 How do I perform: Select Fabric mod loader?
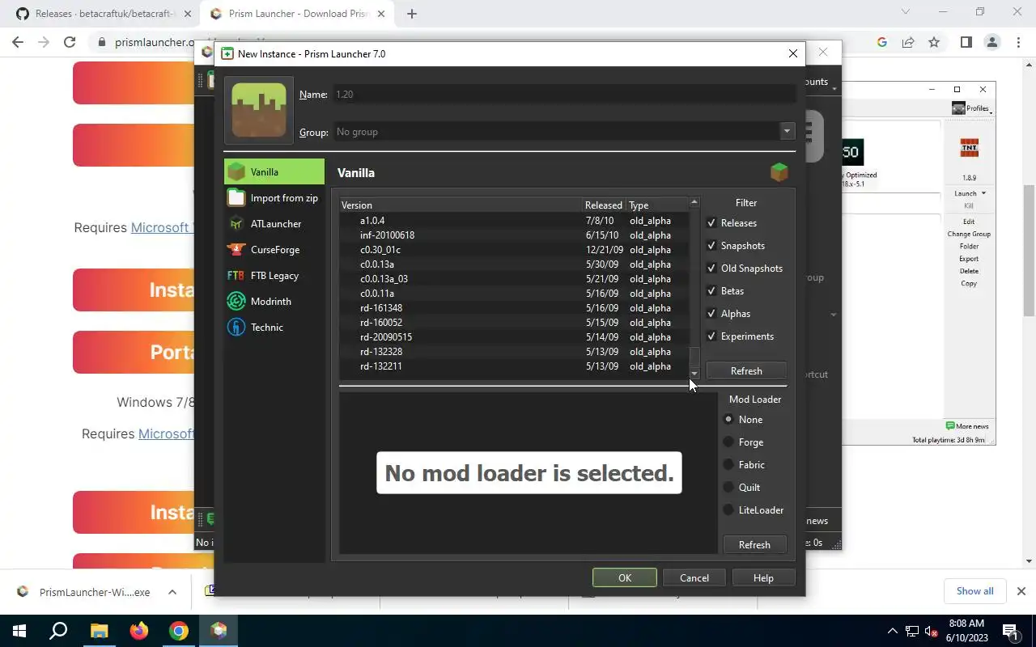coord(728,464)
